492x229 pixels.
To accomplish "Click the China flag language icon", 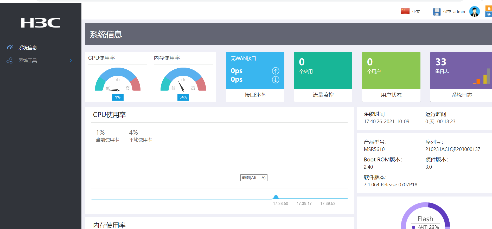I will [405, 11].
